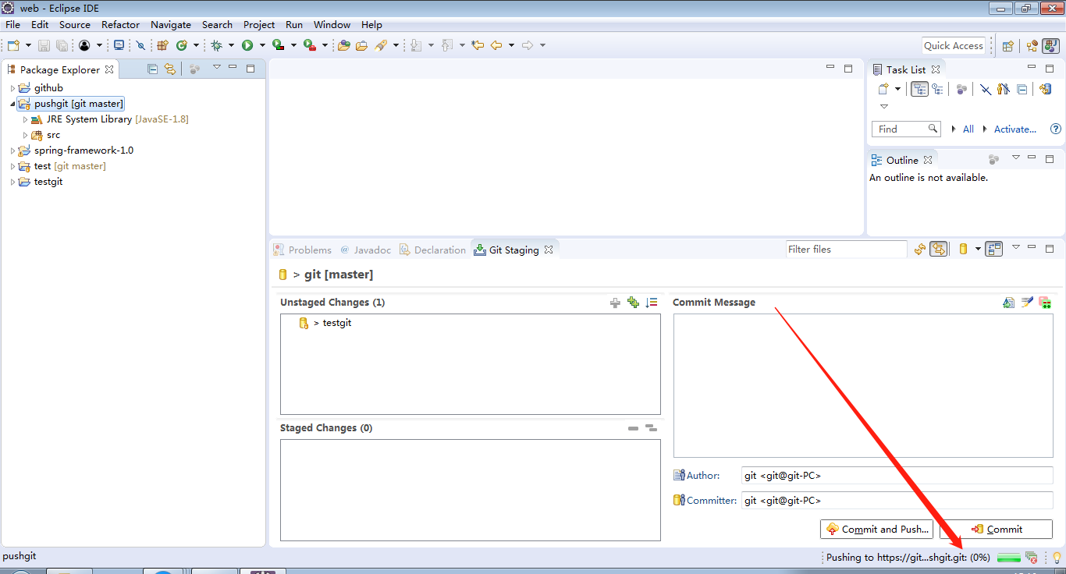
Task: Click the Back navigation arrow icon
Action: (x=496, y=45)
